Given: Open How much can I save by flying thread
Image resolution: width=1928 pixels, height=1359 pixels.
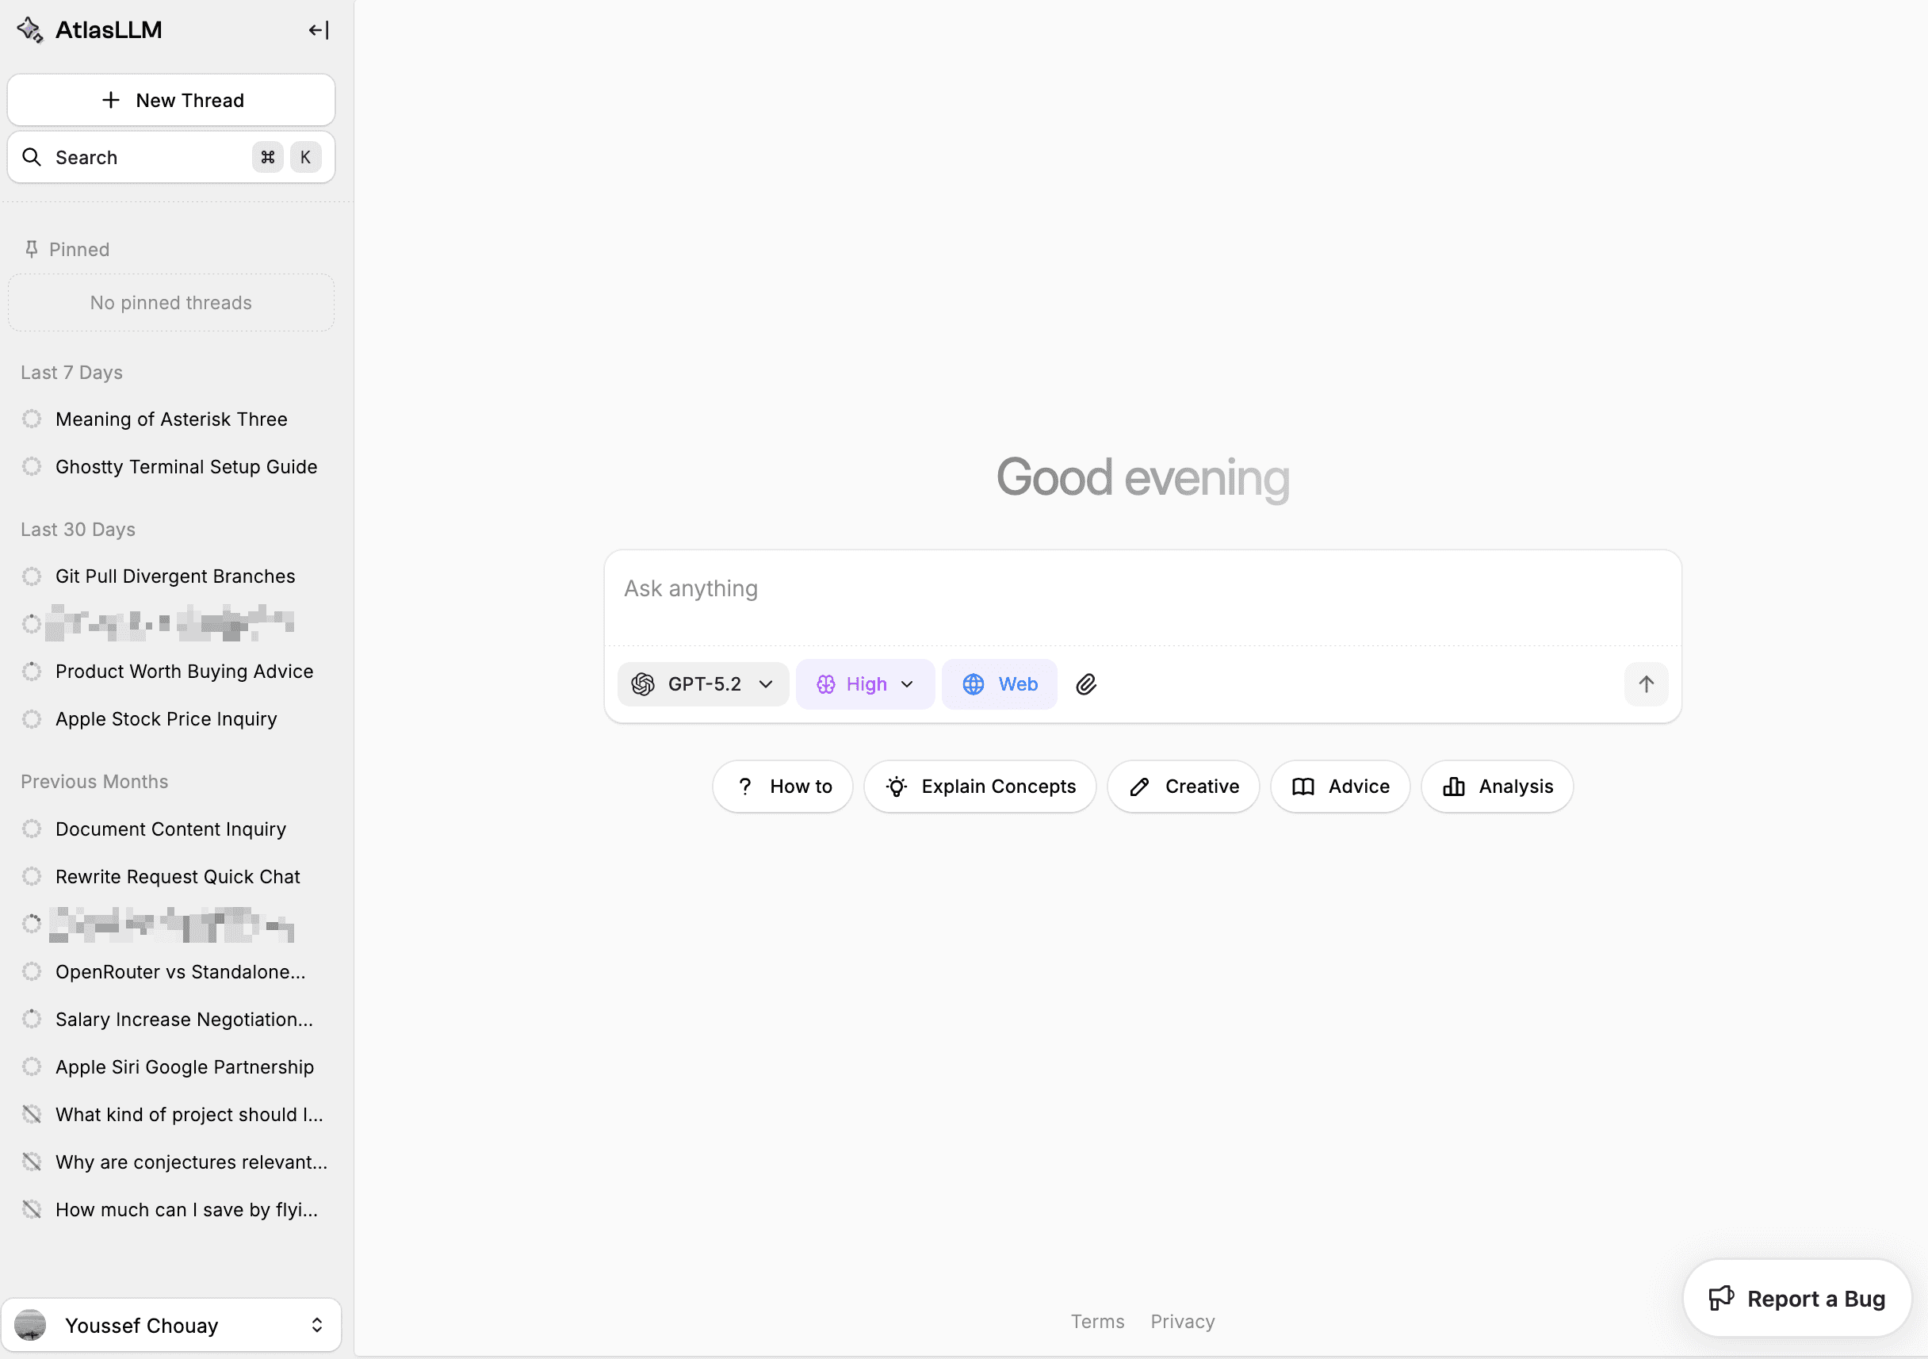Looking at the screenshot, I should tap(171, 1209).
